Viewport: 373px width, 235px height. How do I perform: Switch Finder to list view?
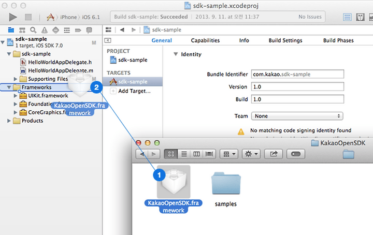184,154
